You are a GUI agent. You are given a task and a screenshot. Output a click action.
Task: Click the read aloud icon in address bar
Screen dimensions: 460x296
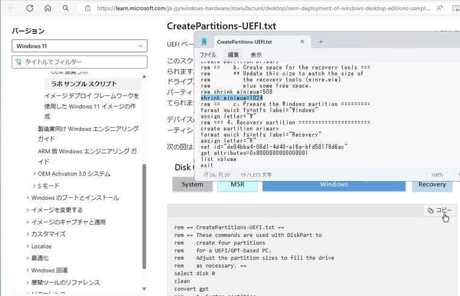coord(439,8)
